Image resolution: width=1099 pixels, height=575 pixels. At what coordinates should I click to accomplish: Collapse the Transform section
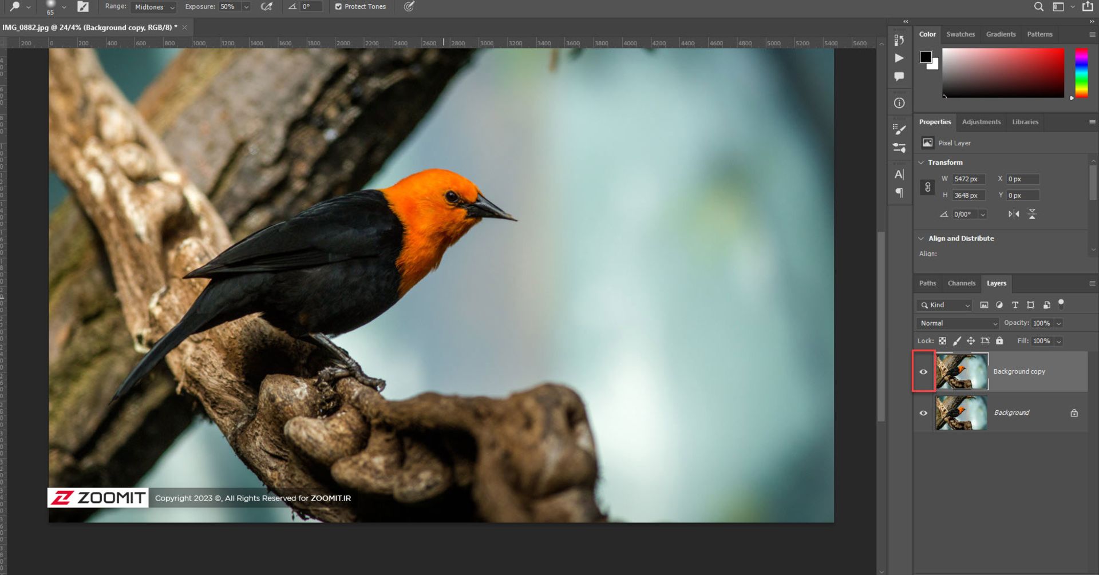click(x=921, y=162)
